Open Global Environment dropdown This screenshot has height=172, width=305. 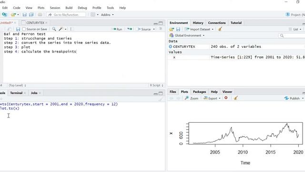click(x=187, y=35)
